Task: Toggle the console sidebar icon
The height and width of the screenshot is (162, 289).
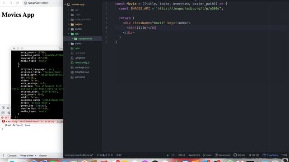Action: click(3, 113)
